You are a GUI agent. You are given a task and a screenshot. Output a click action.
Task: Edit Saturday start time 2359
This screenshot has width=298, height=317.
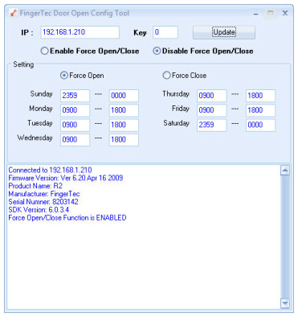(x=212, y=125)
